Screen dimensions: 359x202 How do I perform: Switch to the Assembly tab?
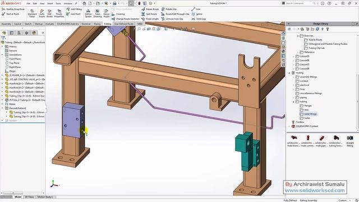6,24
